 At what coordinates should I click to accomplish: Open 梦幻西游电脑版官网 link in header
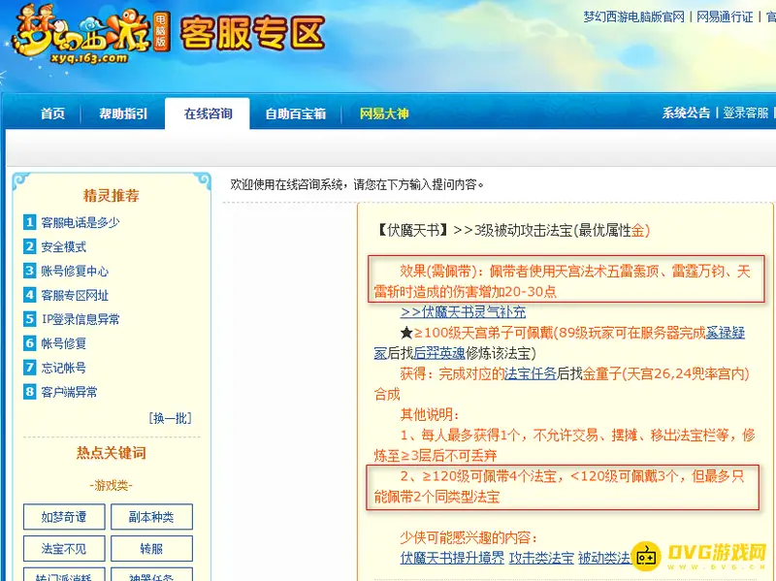coord(633,16)
